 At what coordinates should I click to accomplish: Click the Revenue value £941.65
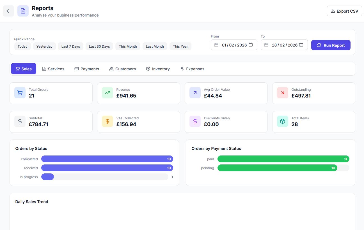click(126, 96)
